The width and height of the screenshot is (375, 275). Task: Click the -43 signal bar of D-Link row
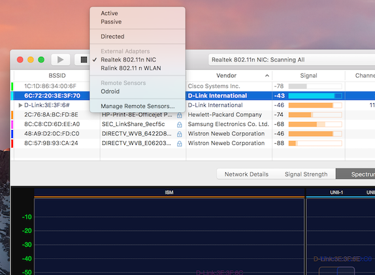tap(315, 96)
